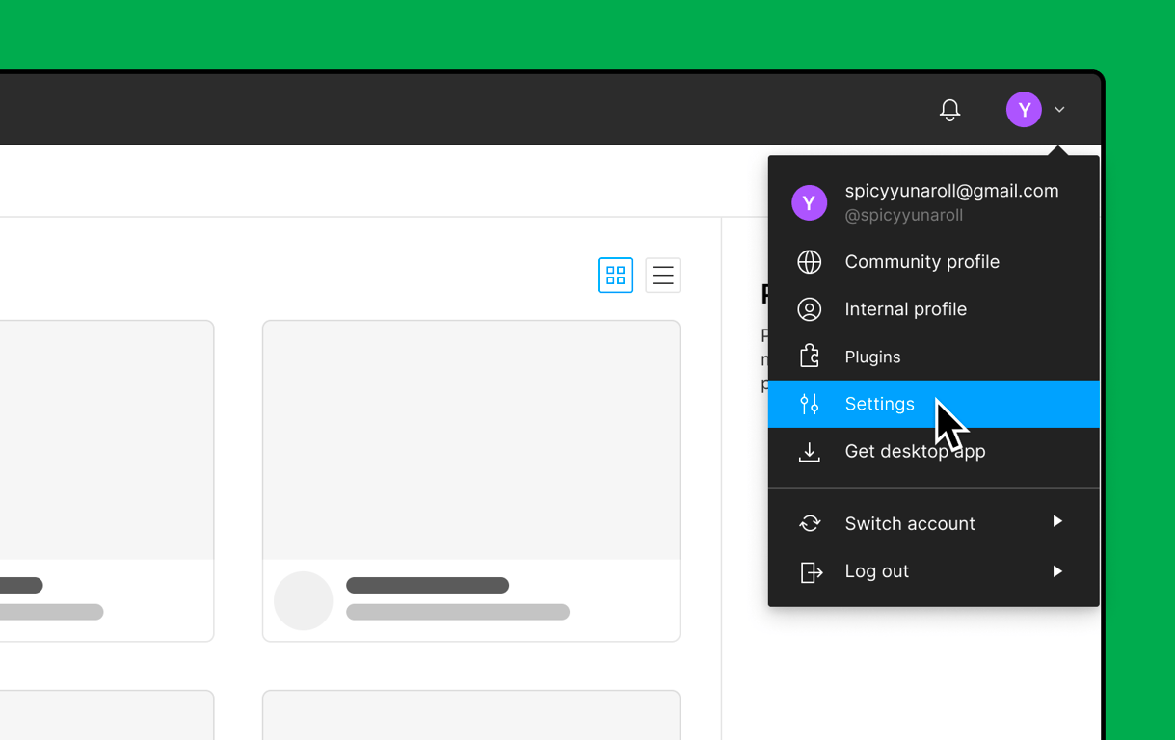Switch to list view
This screenshot has height=740, width=1175.
(x=662, y=276)
